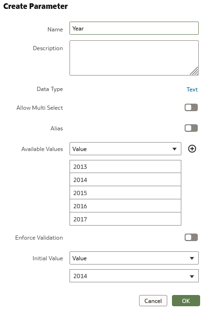Click inside the Description text area

pos(134,58)
